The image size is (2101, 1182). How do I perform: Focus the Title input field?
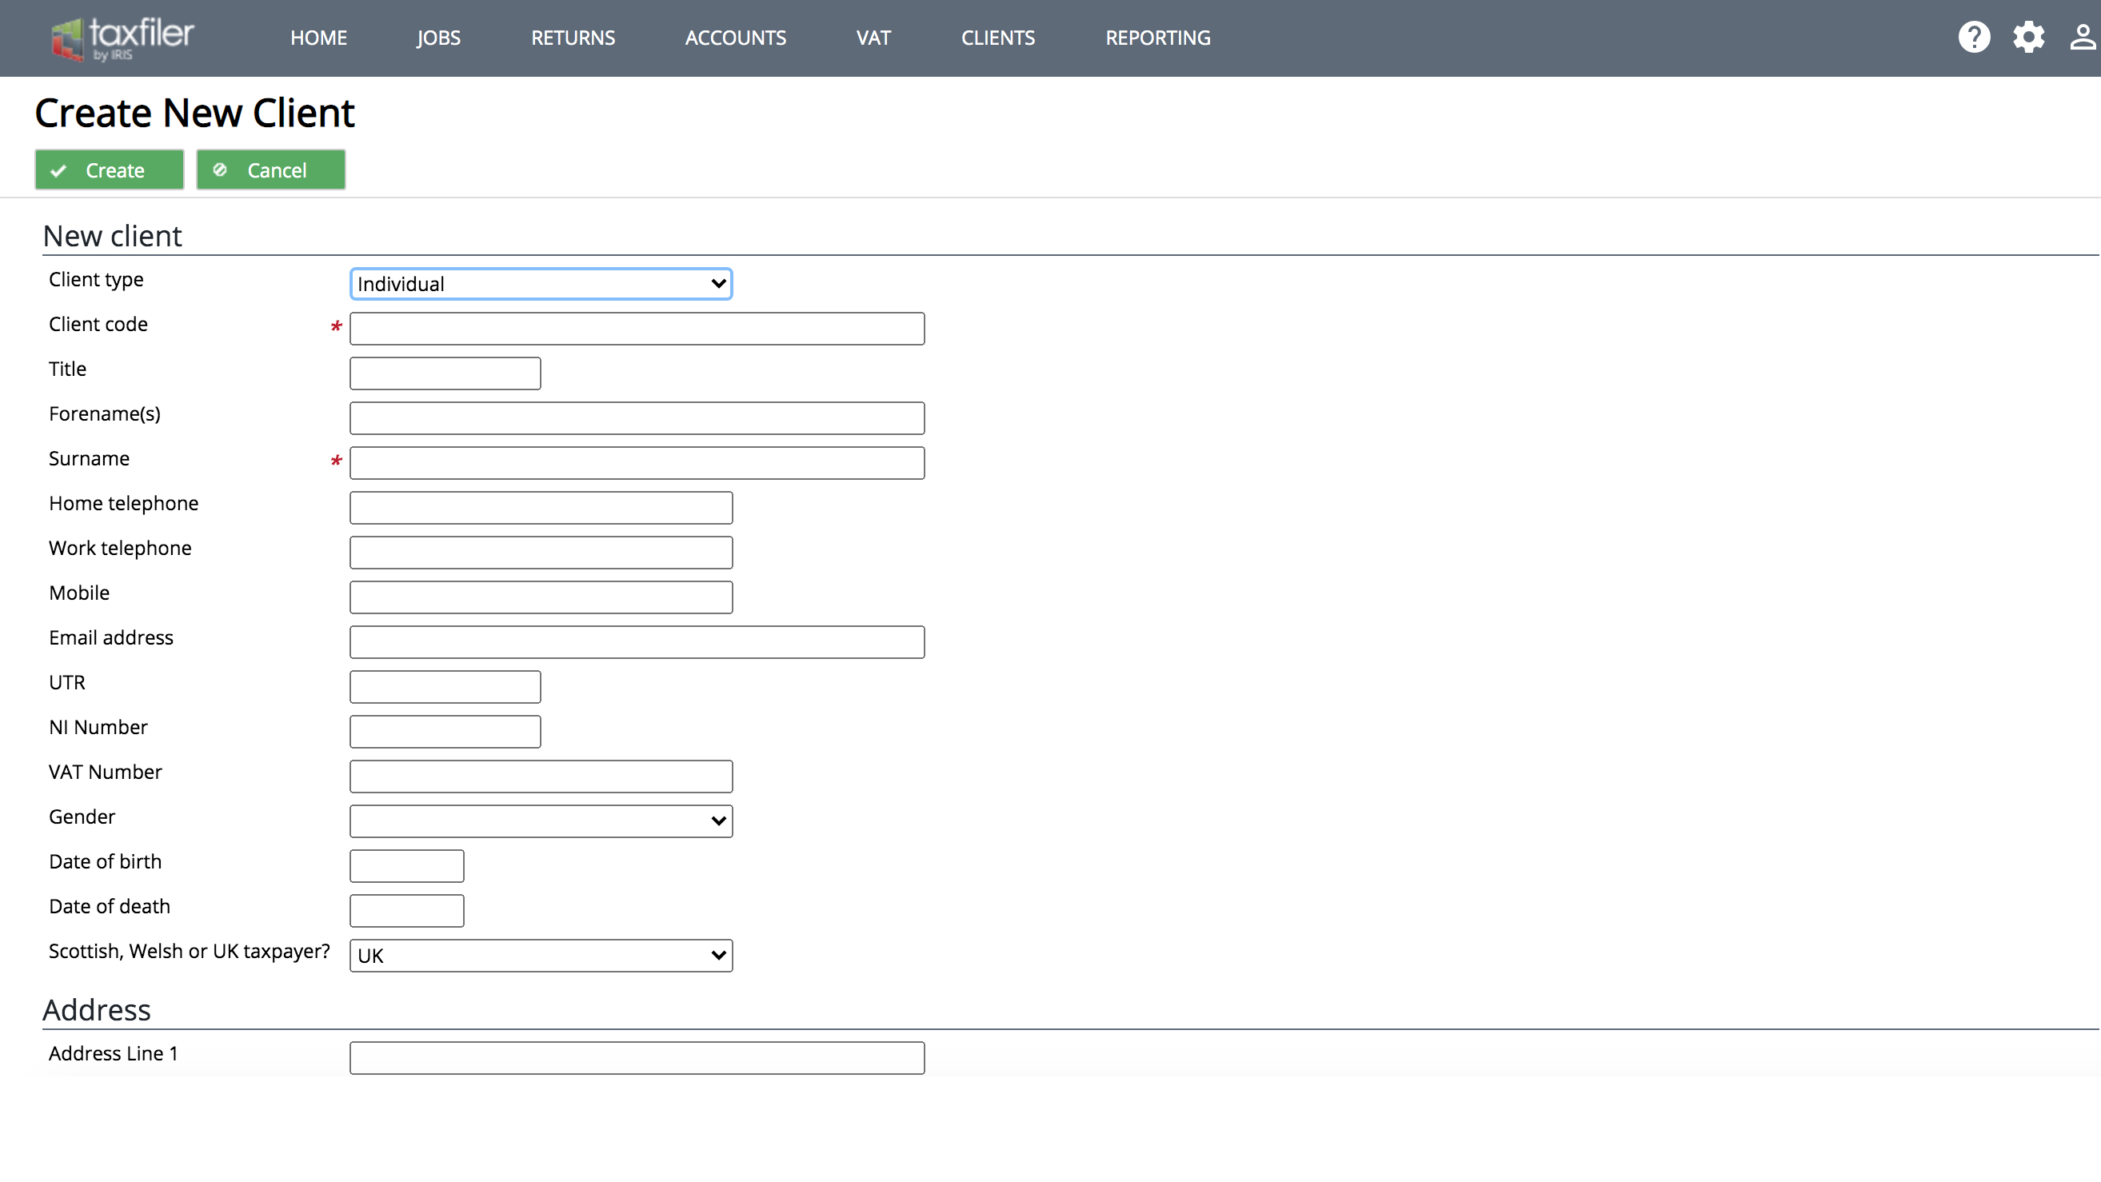445,373
